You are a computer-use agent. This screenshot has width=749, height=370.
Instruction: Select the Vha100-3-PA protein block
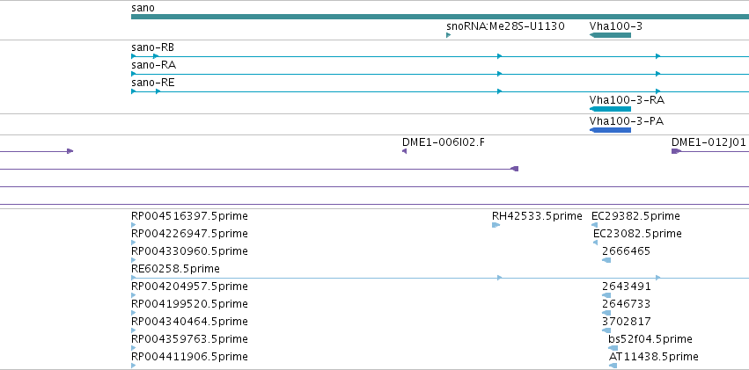pyautogui.click(x=611, y=130)
